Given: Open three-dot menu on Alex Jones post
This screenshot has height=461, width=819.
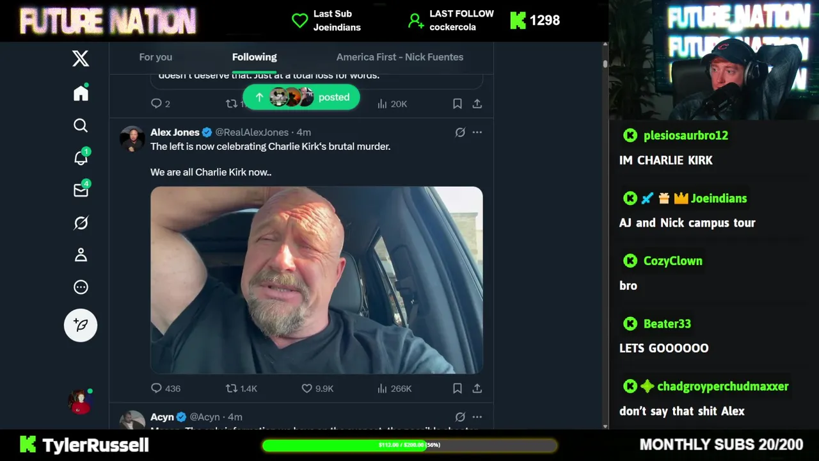Looking at the screenshot, I should (477, 132).
